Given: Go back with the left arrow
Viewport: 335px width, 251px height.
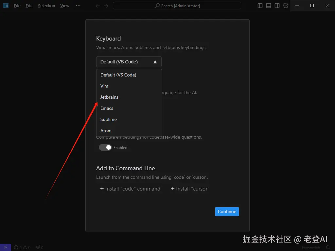Looking at the screenshot, I should click(97, 6).
